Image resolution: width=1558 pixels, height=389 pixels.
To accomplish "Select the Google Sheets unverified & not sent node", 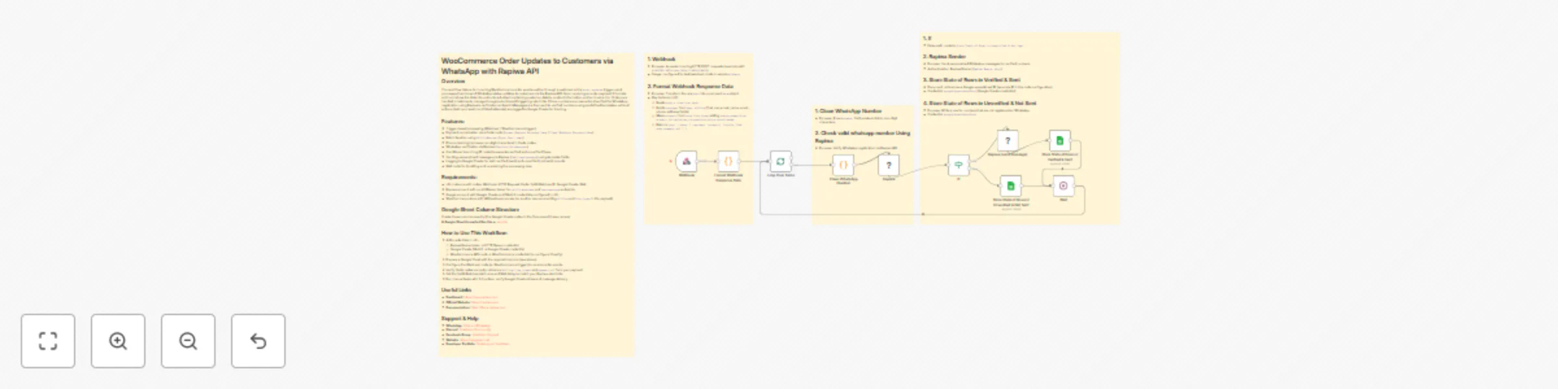I will click(1011, 186).
